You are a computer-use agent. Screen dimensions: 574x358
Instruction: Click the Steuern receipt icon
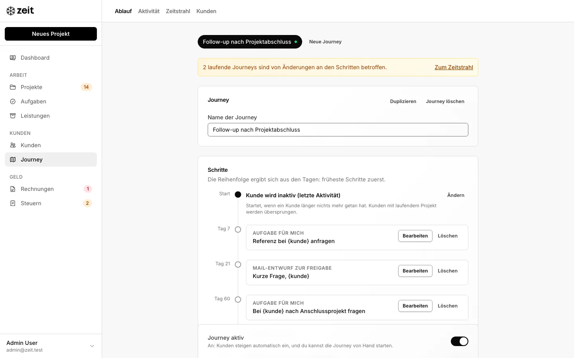[13, 203]
